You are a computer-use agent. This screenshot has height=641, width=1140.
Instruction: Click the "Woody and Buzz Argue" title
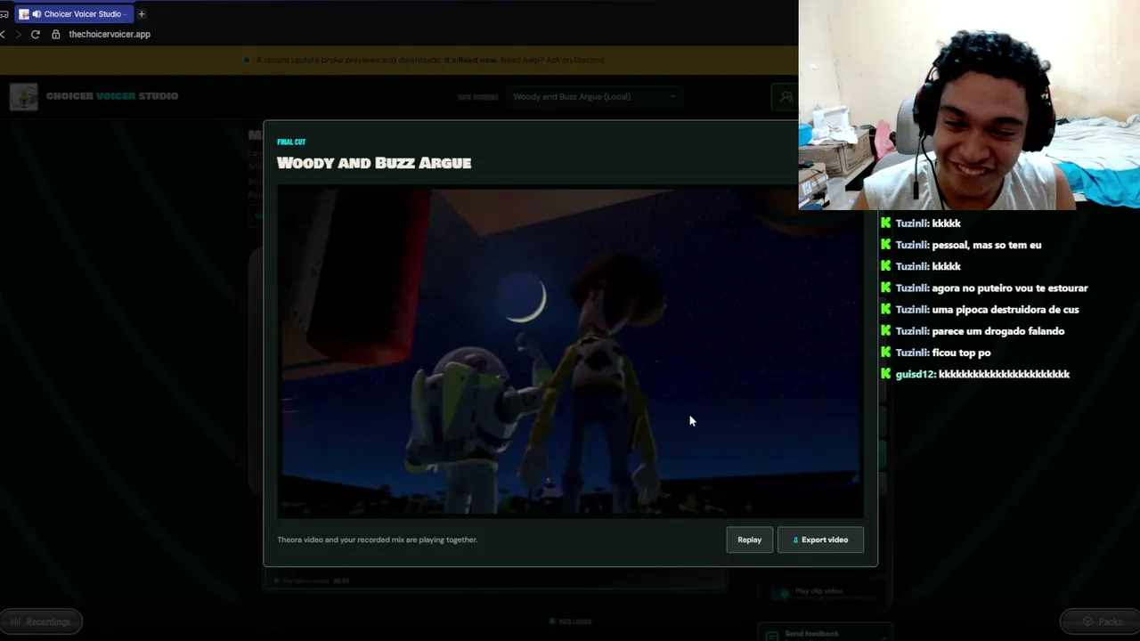(374, 163)
